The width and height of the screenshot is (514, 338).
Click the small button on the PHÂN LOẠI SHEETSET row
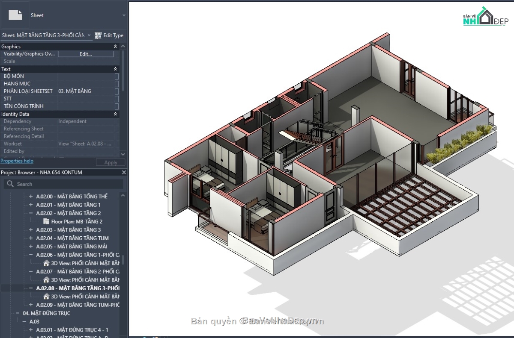coord(117,91)
